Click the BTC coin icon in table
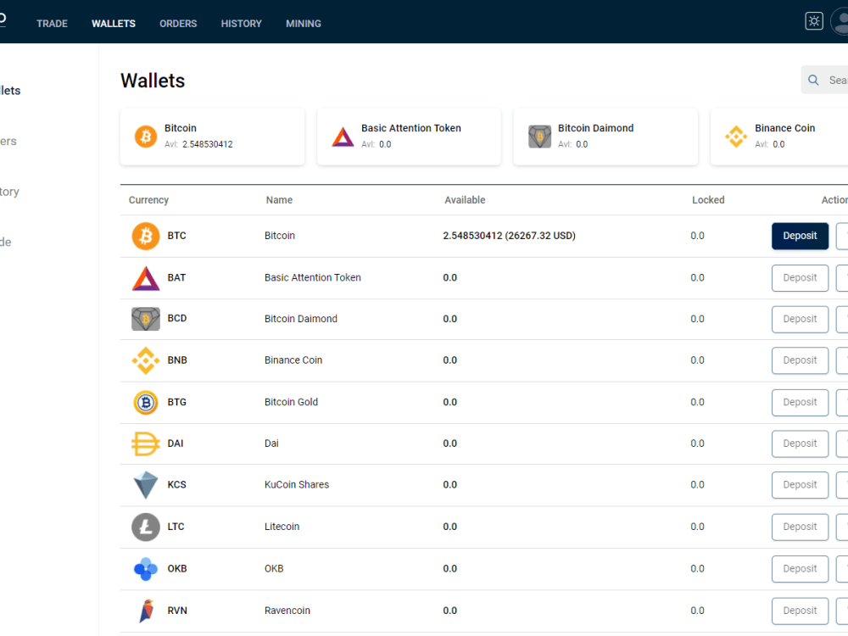This screenshot has width=848, height=636. pos(146,236)
